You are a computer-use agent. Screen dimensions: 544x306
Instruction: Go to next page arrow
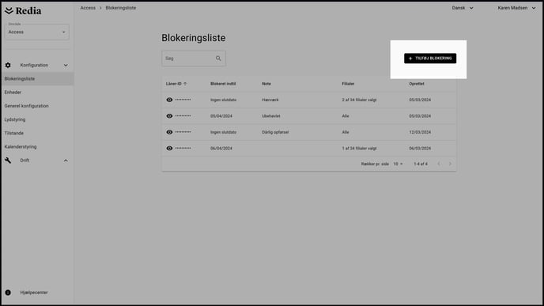pyautogui.click(x=450, y=164)
